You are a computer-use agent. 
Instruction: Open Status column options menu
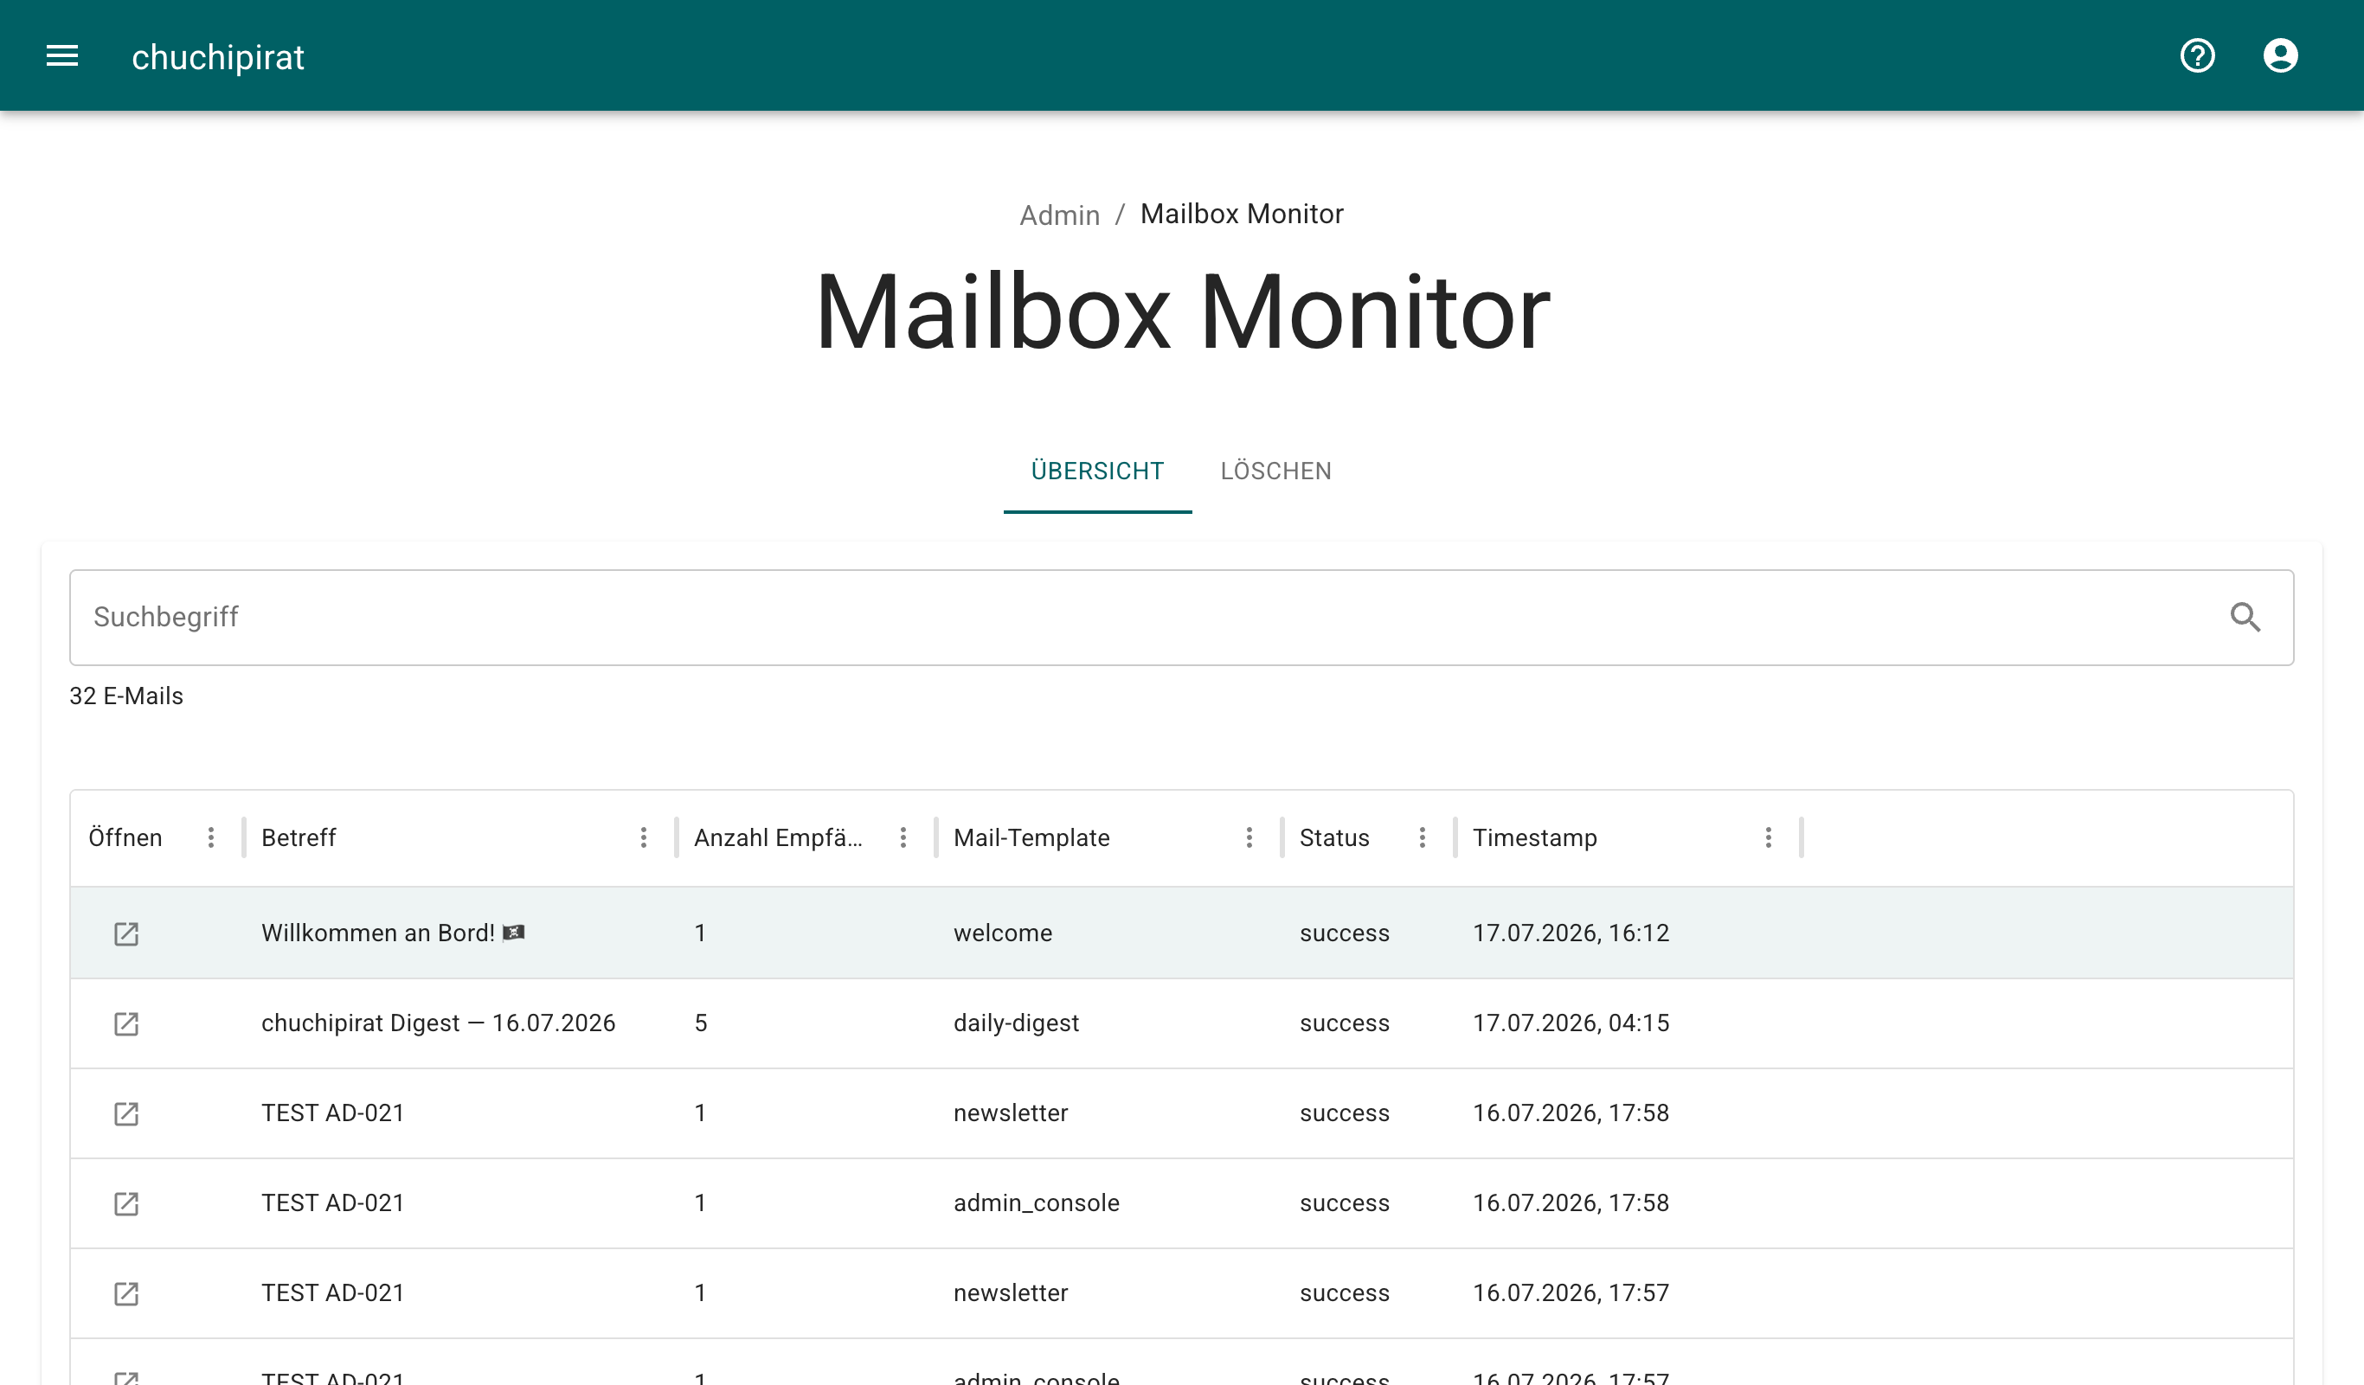[1423, 837]
